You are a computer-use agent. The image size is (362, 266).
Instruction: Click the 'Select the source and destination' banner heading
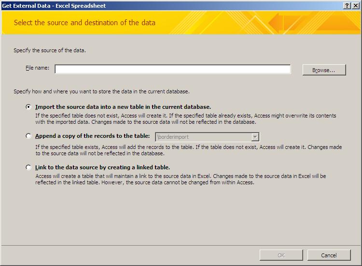[84, 23]
